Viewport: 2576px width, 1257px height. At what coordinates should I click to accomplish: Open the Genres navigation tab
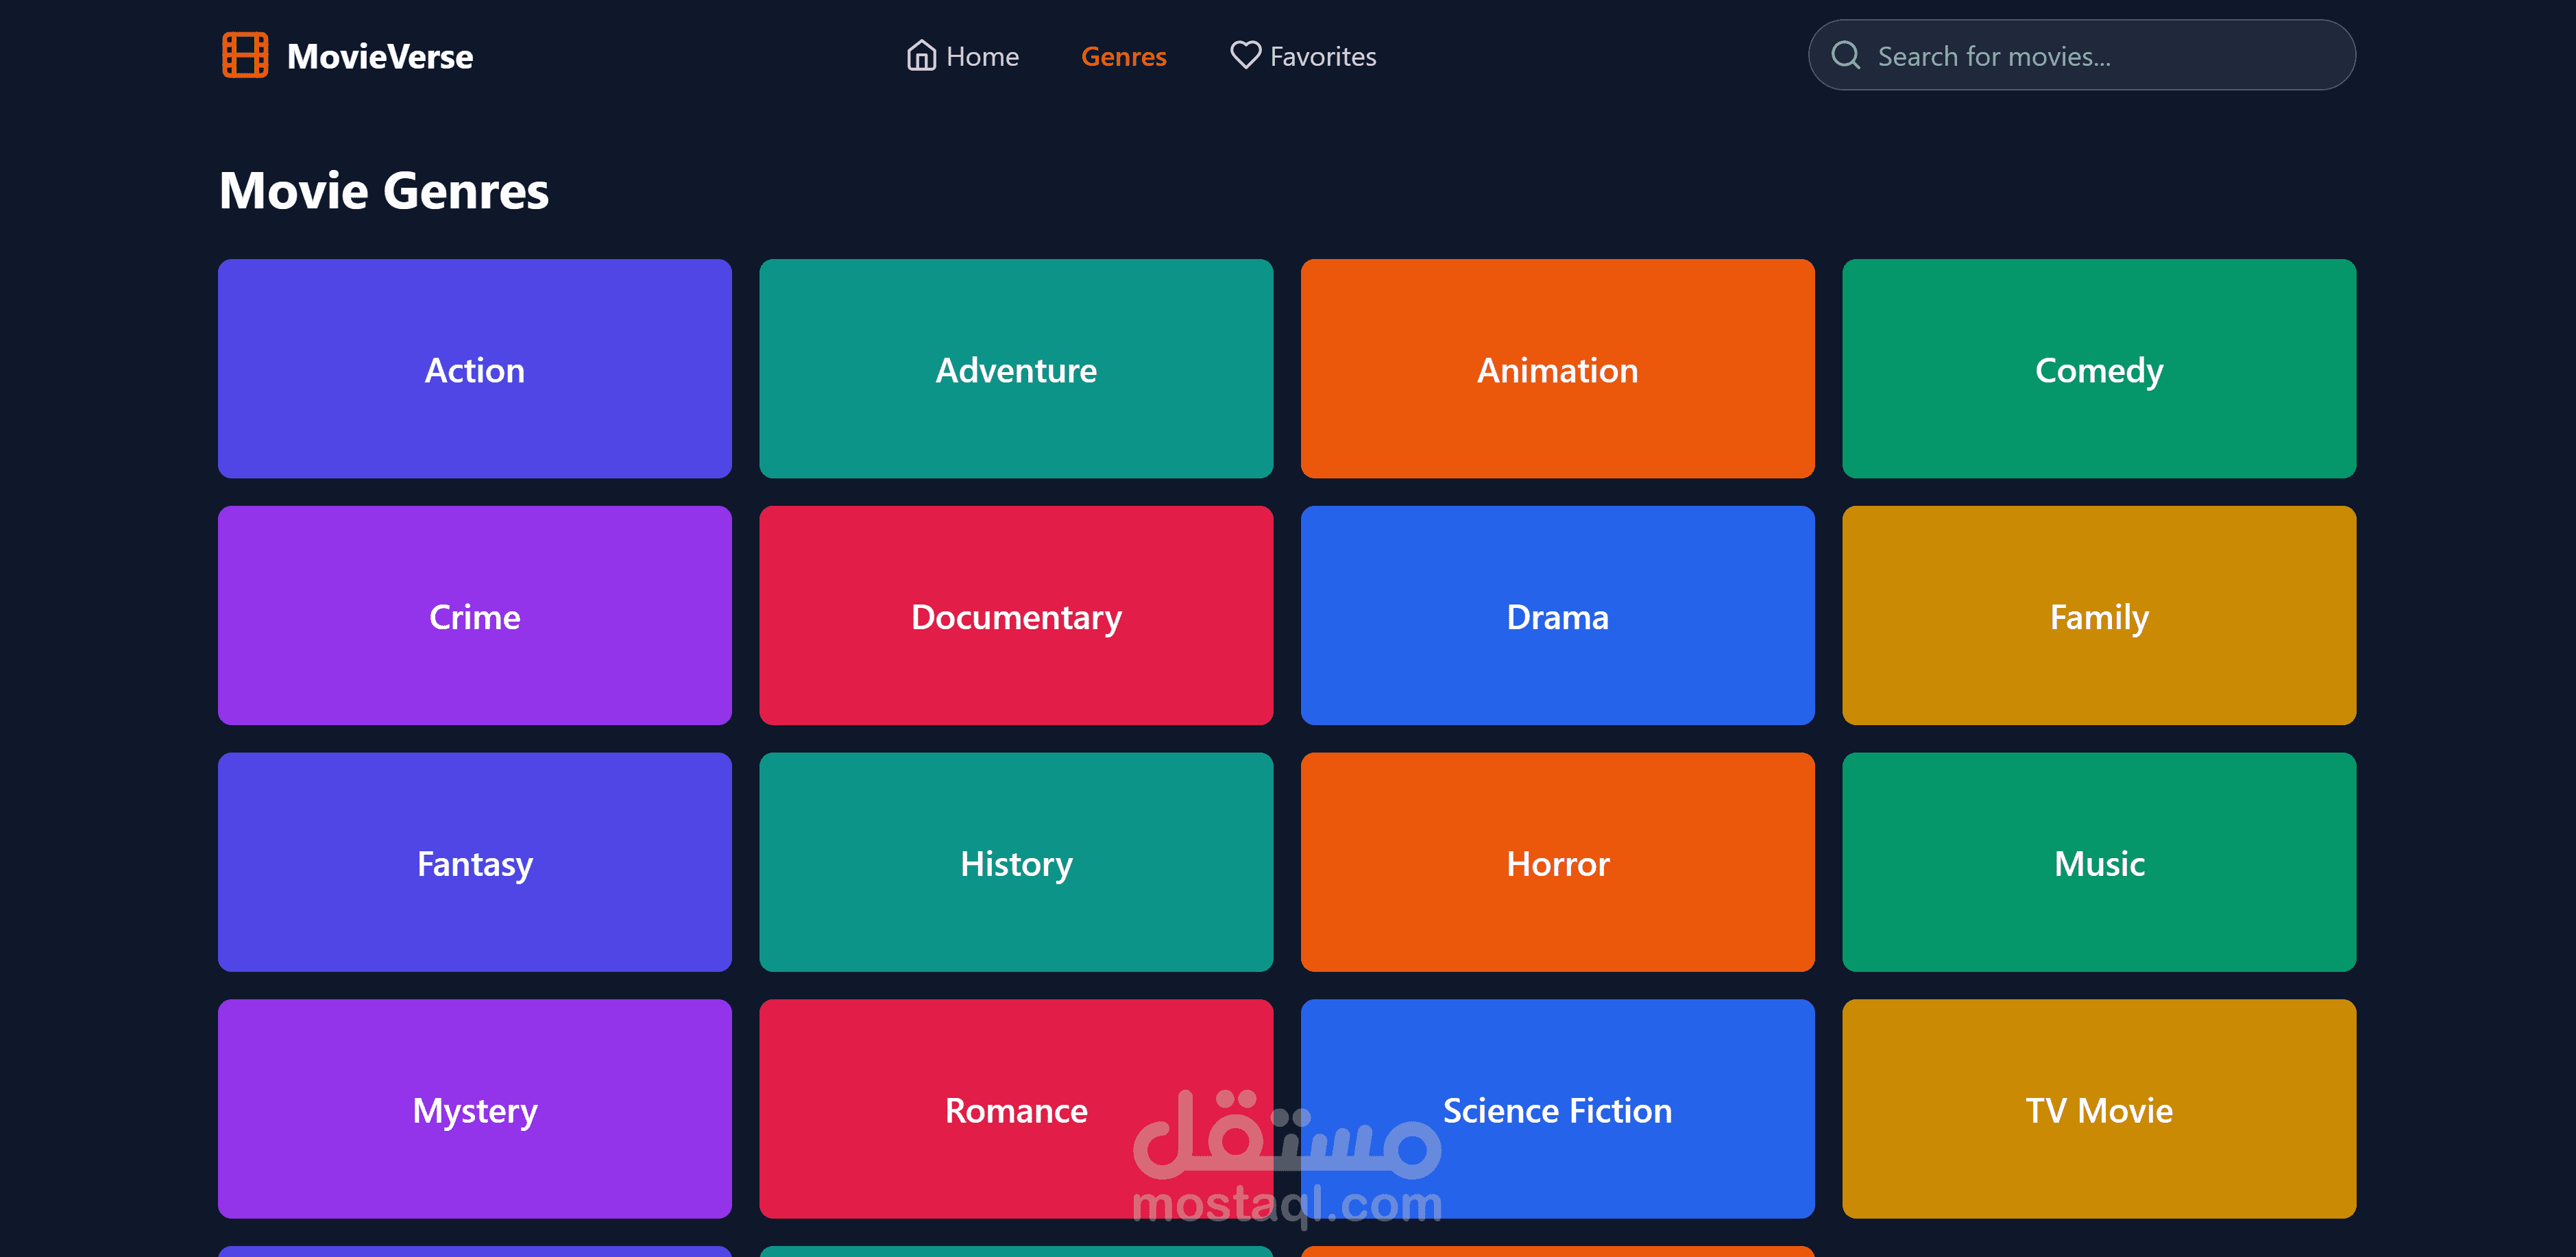1123,57
